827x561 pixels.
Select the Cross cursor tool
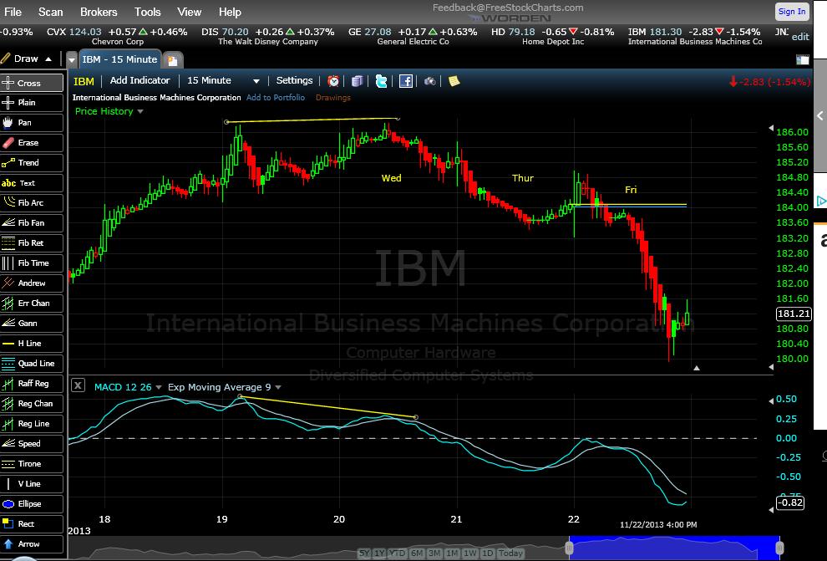32,83
